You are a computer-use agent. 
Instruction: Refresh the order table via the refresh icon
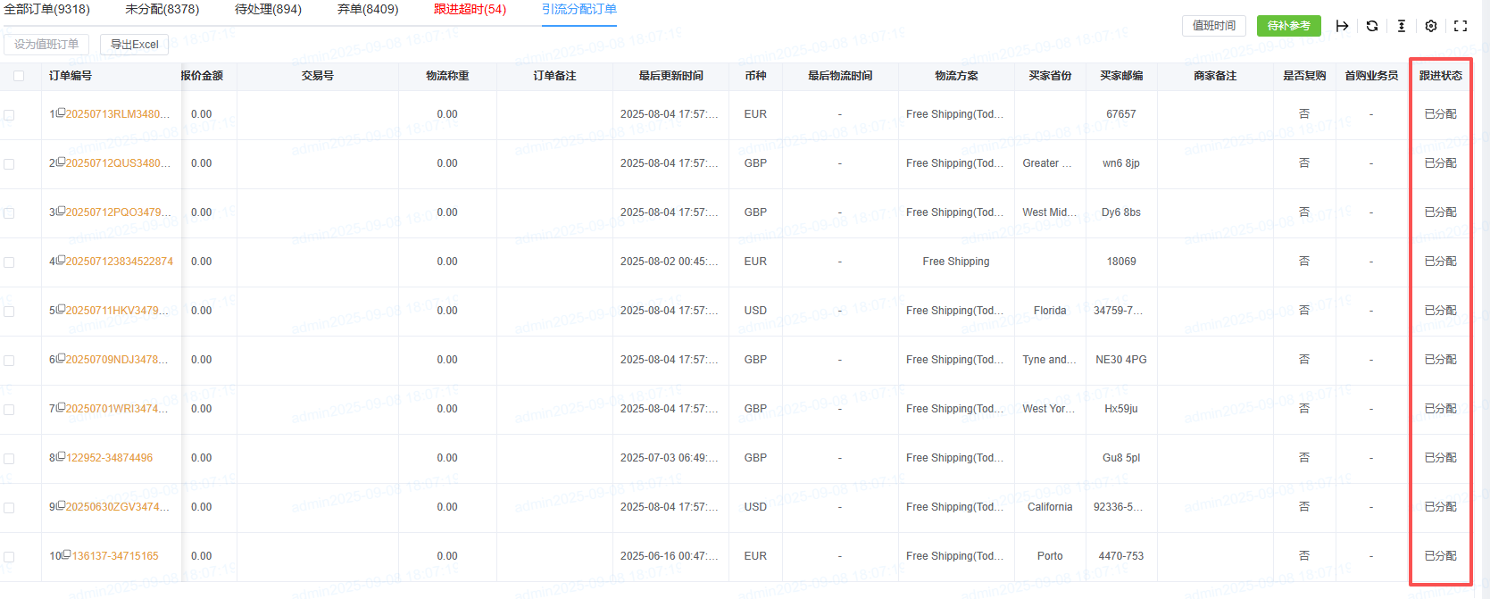(1372, 26)
